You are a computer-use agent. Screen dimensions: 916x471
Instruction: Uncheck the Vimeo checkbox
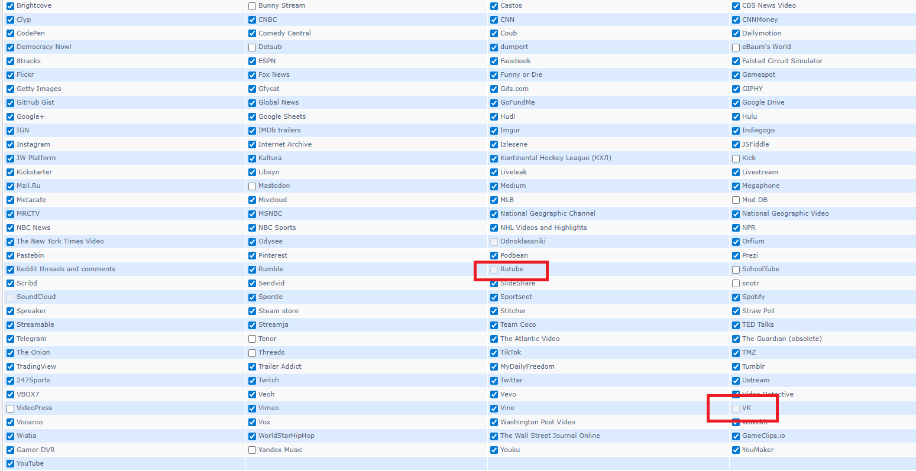(x=253, y=408)
